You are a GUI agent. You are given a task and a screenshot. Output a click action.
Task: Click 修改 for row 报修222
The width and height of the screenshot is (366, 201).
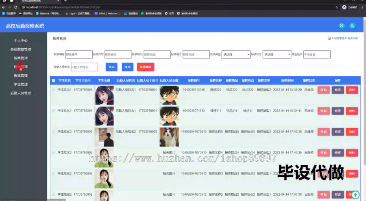tap(338, 90)
